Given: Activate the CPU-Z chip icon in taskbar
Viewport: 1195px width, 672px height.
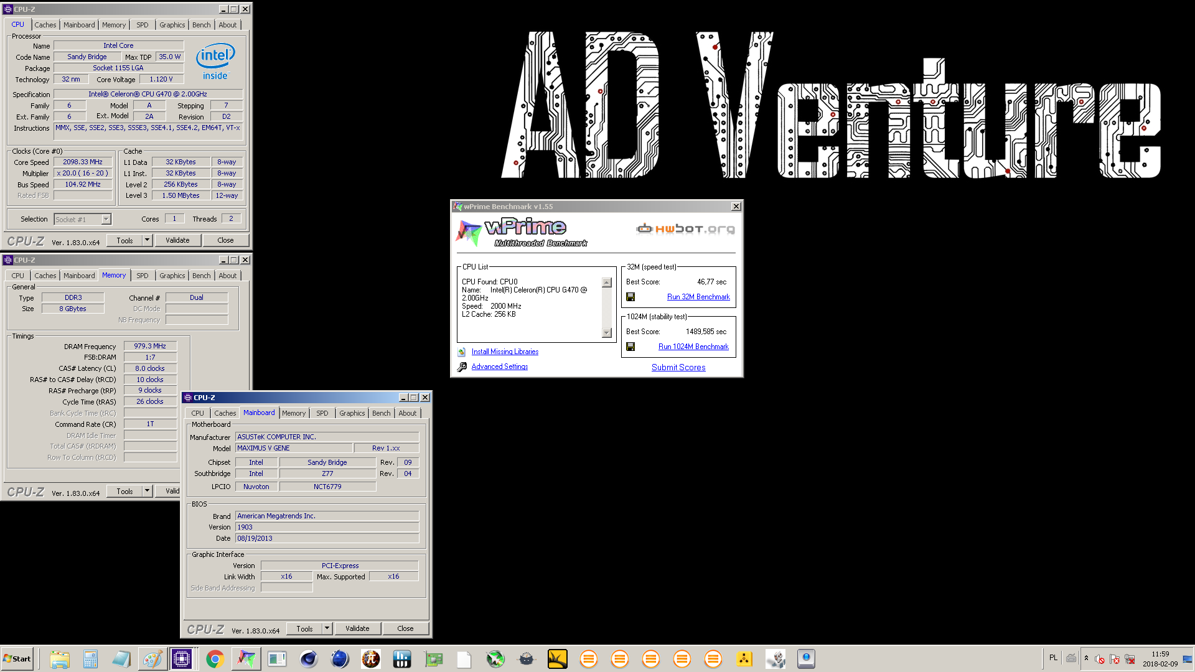Looking at the screenshot, I should pyautogui.click(x=182, y=659).
